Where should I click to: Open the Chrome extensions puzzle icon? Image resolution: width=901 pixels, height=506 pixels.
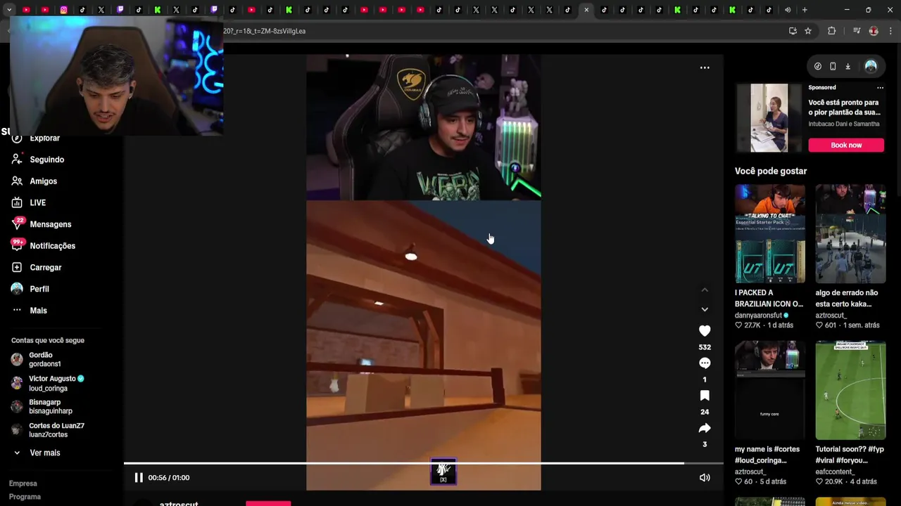(831, 31)
